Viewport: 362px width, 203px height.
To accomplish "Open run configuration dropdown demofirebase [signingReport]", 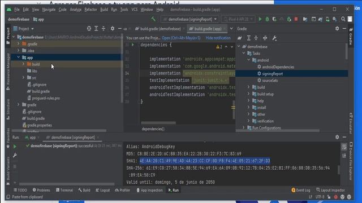I will (x=190, y=19).
